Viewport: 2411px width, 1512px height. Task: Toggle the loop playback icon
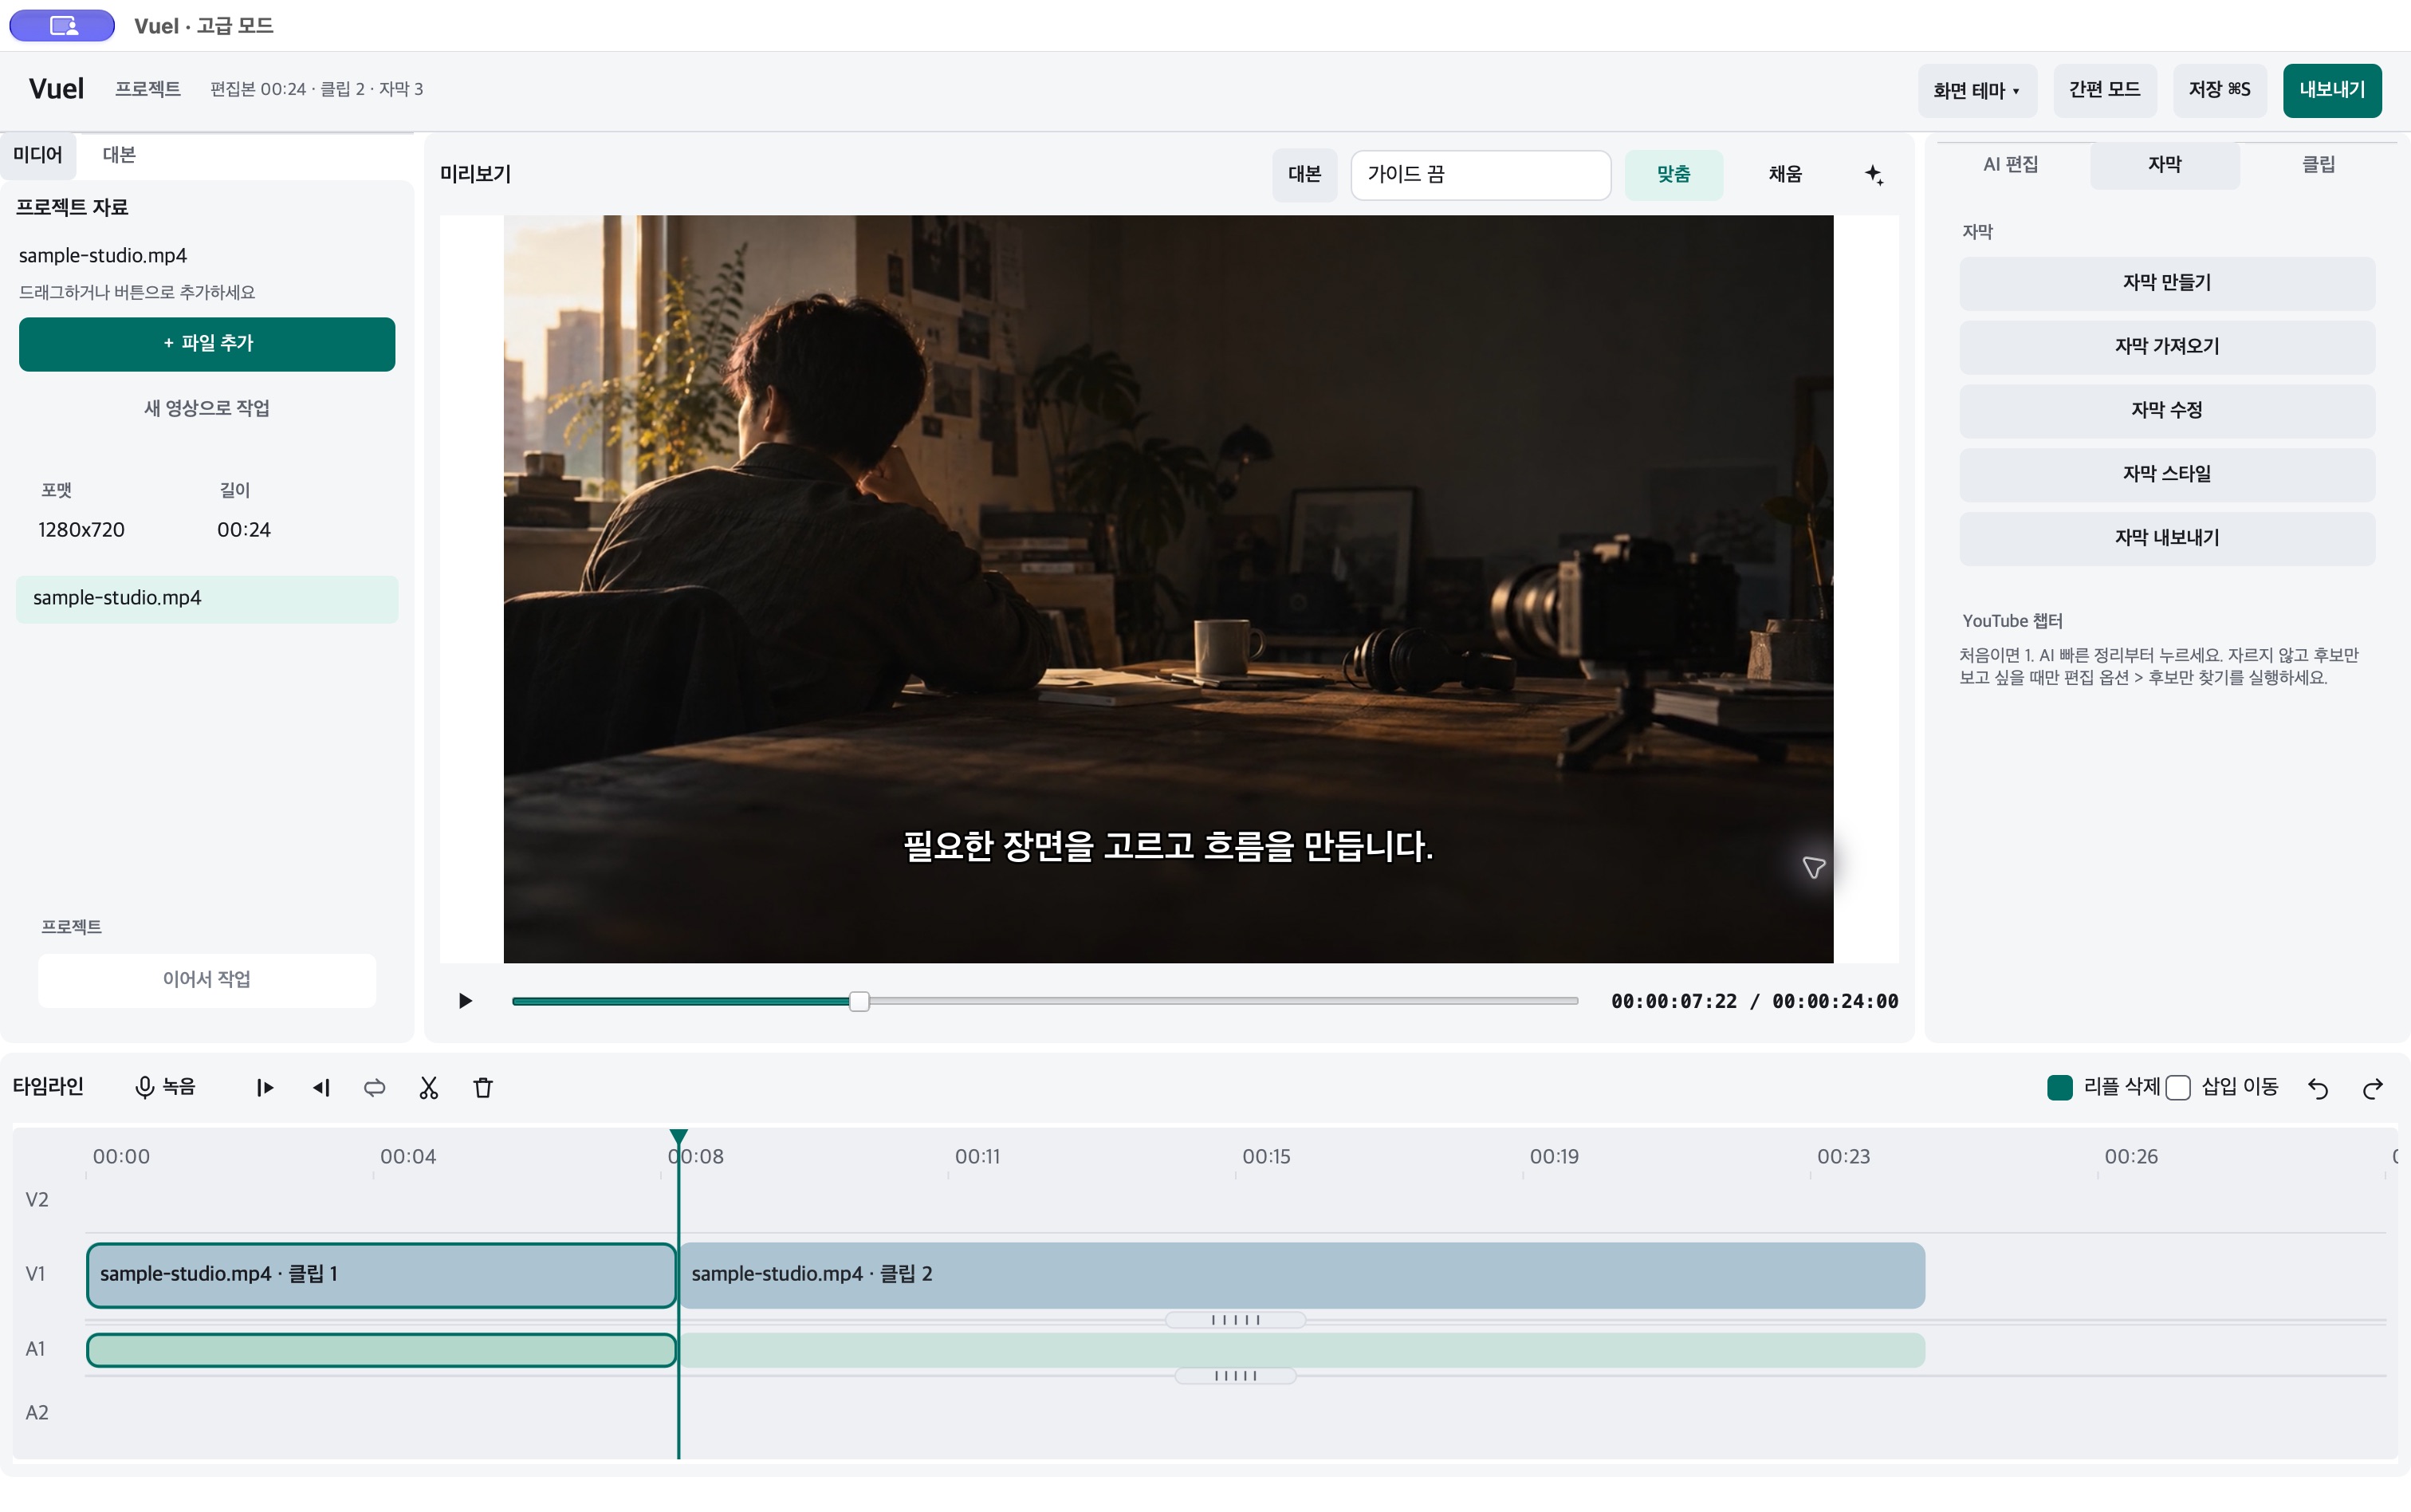(375, 1088)
